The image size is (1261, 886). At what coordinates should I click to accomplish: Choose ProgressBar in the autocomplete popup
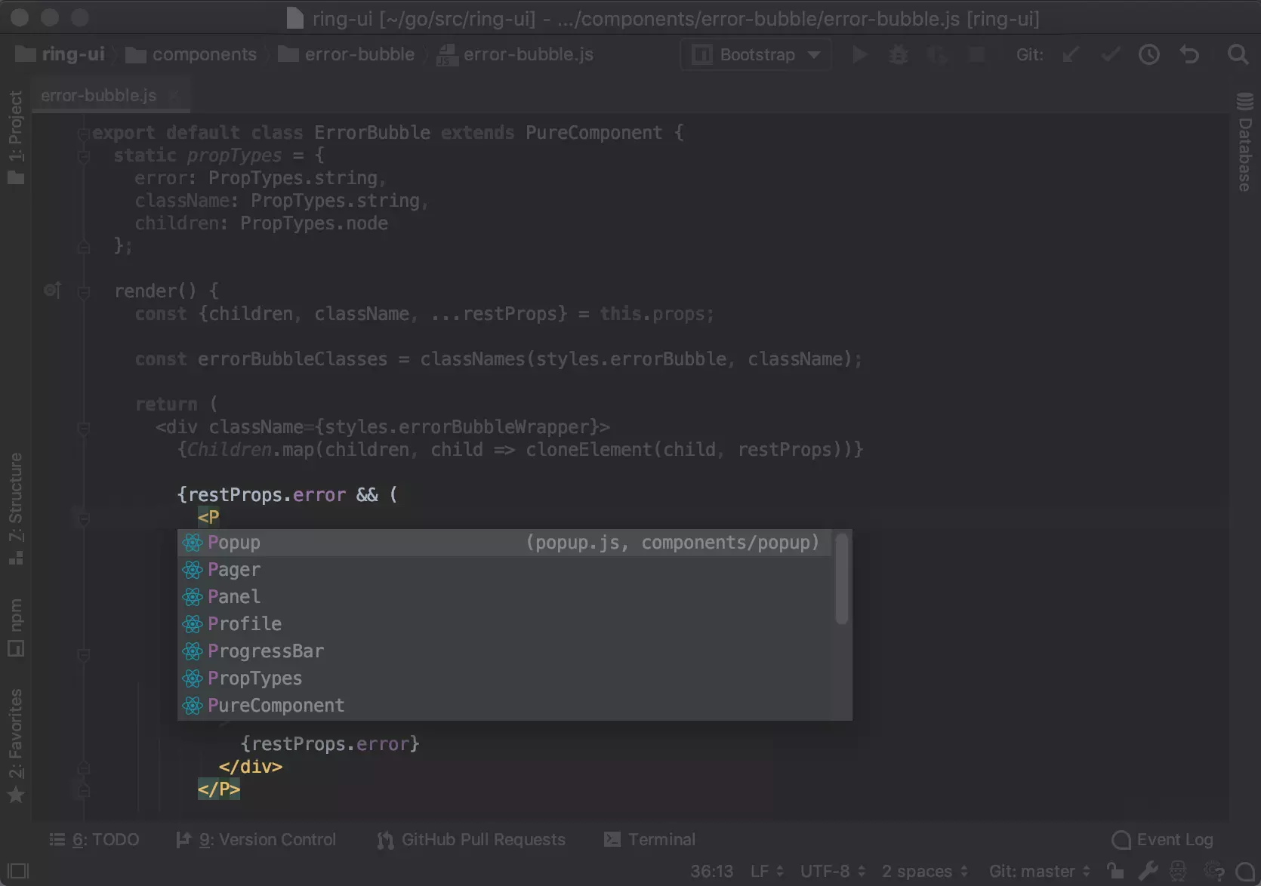(x=265, y=651)
